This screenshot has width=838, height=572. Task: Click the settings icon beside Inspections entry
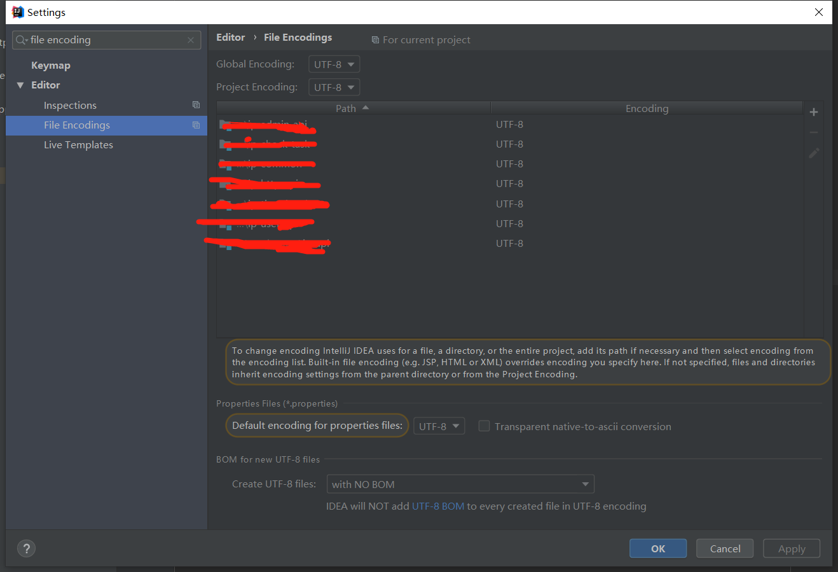pos(196,104)
